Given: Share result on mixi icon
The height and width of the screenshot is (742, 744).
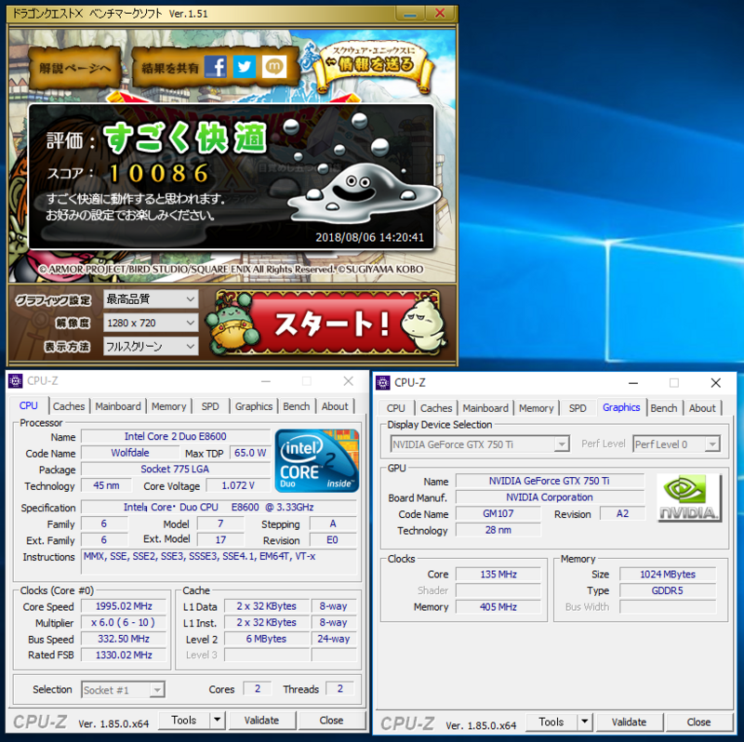Looking at the screenshot, I should tap(273, 66).
